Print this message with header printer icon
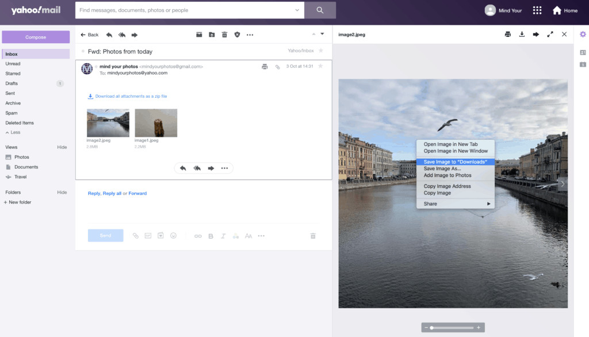This screenshot has height=337, width=589. tap(265, 67)
